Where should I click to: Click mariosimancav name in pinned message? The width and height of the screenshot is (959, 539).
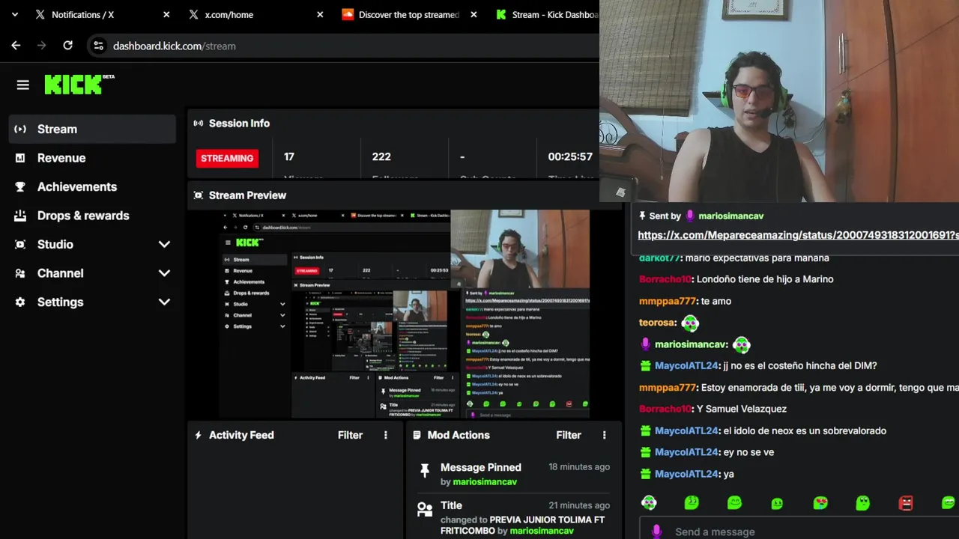[730, 216]
